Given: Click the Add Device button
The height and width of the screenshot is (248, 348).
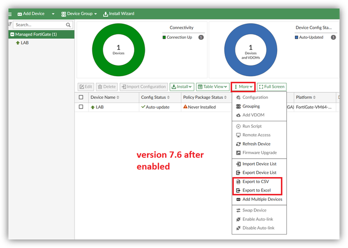Looking at the screenshot, I should [x=31, y=14].
